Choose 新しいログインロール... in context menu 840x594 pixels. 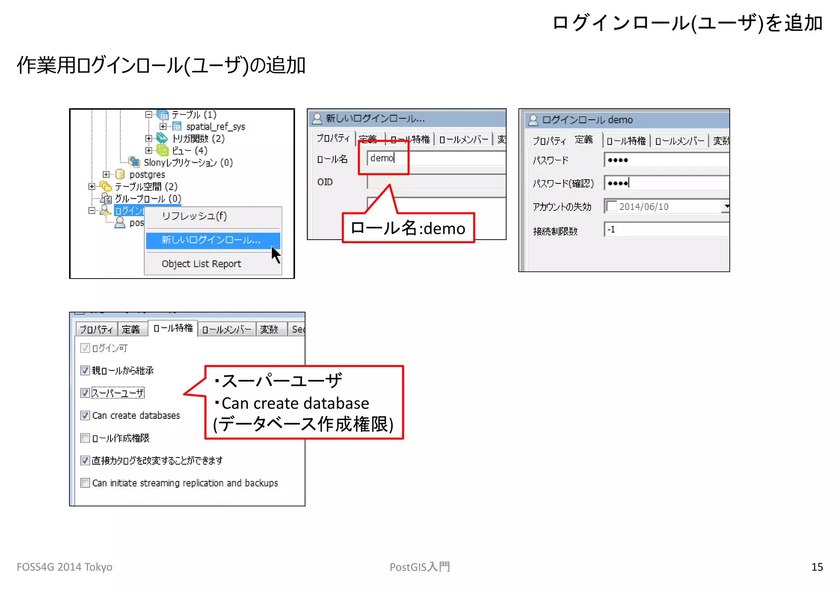pos(213,240)
